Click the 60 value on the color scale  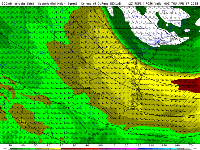49,145
